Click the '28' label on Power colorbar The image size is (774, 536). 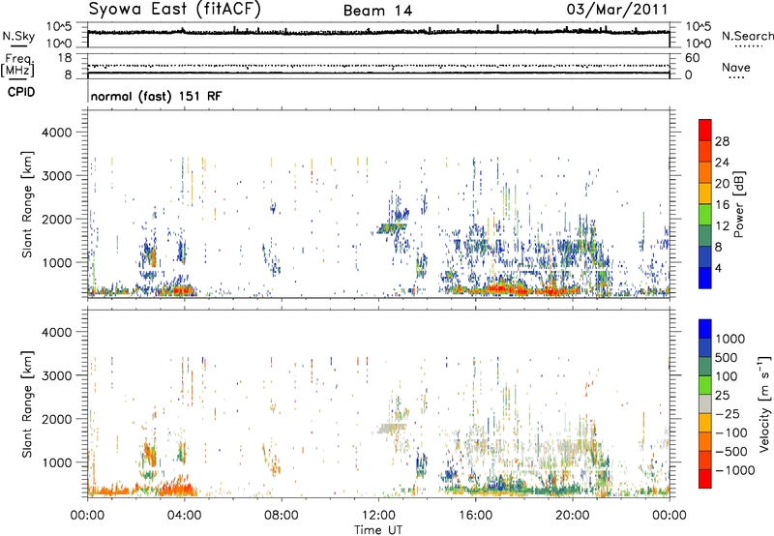click(x=722, y=141)
